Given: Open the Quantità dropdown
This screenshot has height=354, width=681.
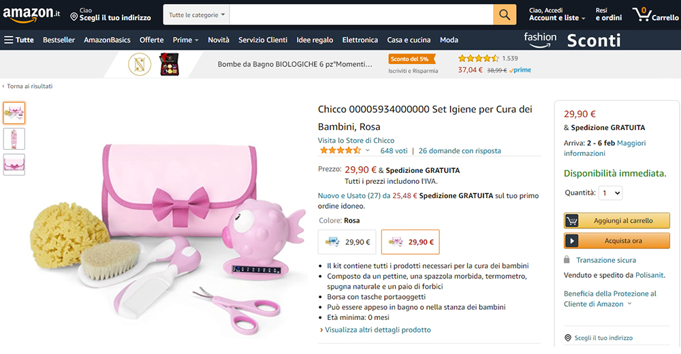Looking at the screenshot, I should coord(610,193).
